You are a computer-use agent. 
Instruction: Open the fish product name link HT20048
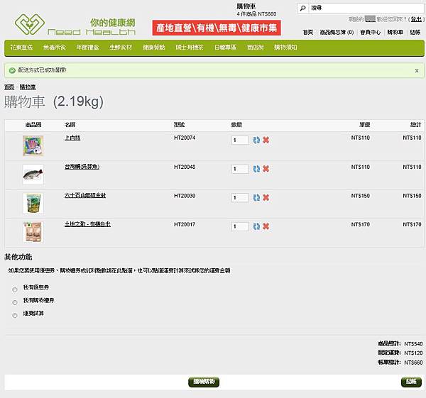(x=82, y=167)
